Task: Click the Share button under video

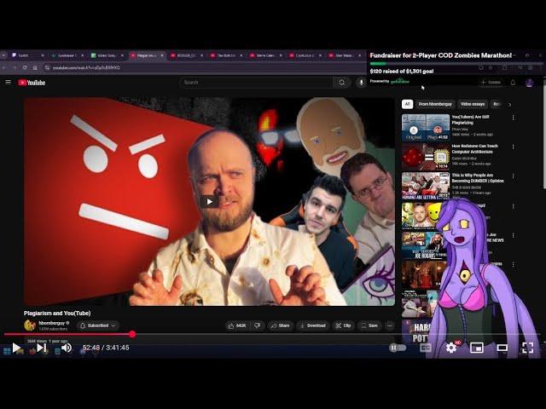Action: coord(280,325)
